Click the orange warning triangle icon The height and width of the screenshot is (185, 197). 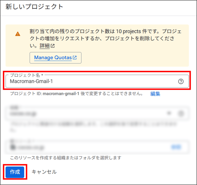coord(18,34)
